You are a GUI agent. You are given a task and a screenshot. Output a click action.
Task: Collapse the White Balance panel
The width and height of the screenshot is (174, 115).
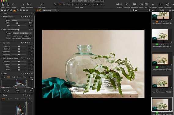[x=1, y=17]
